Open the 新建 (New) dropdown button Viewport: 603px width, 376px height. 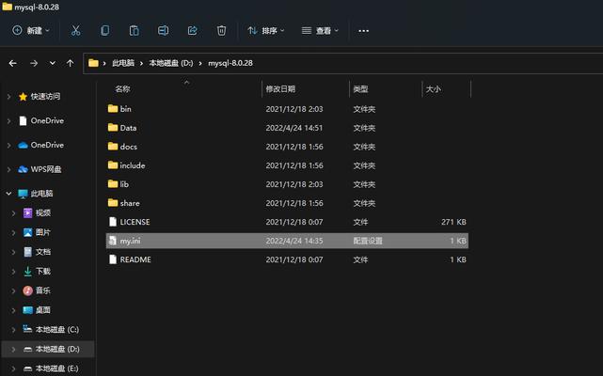click(31, 30)
